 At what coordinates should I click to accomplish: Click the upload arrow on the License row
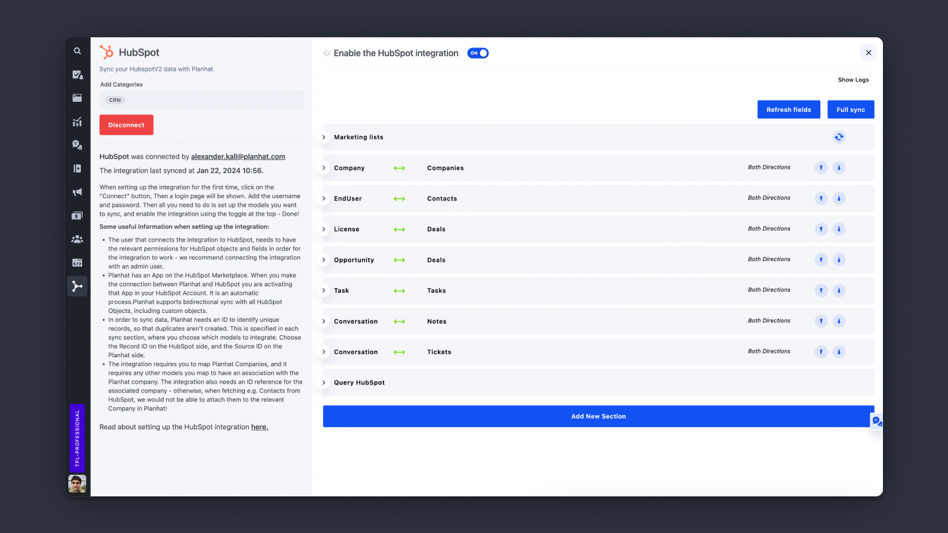tap(821, 229)
